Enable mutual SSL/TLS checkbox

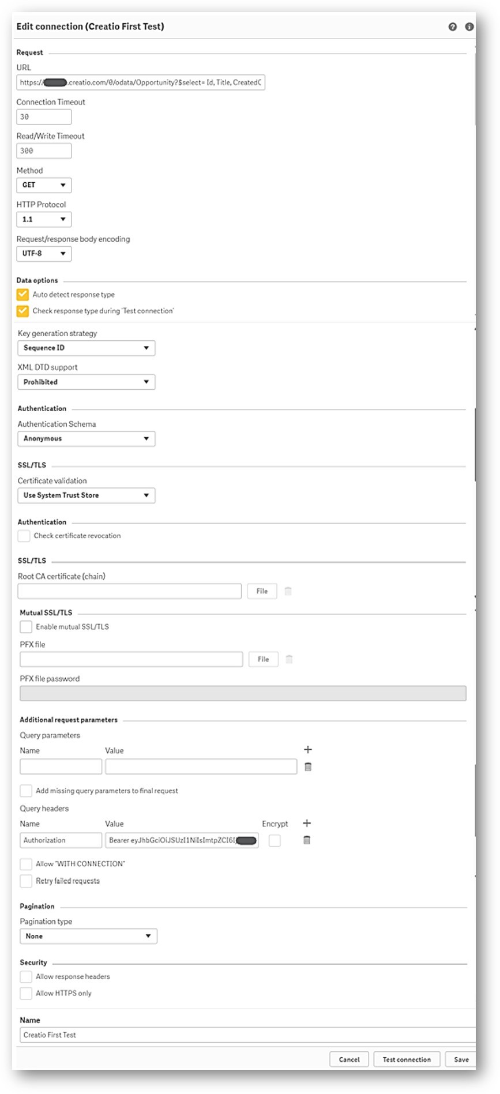(26, 627)
